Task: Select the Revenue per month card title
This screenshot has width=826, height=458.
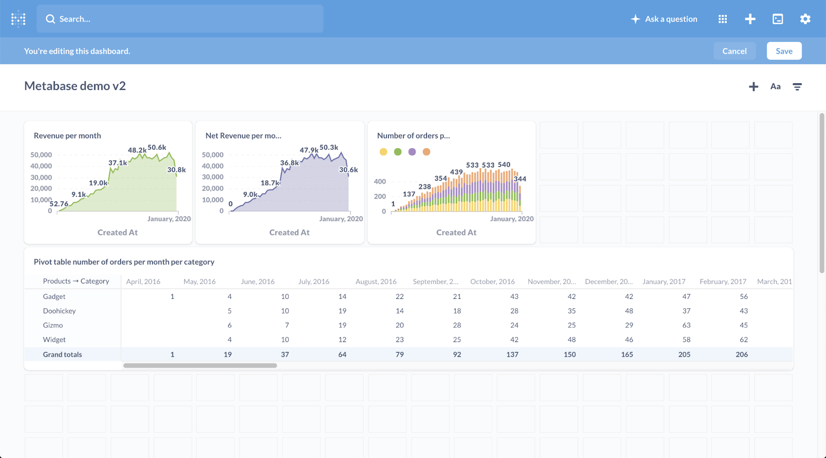Action: [x=67, y=136]
